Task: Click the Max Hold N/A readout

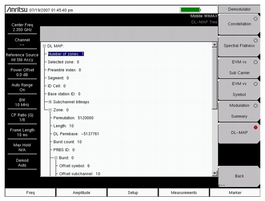Action: 22,147
